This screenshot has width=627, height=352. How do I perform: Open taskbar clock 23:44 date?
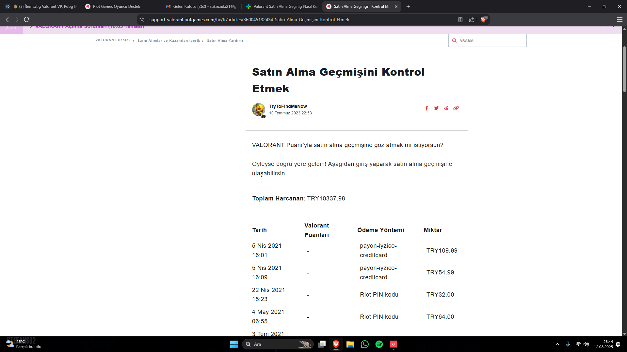point(603,344)
